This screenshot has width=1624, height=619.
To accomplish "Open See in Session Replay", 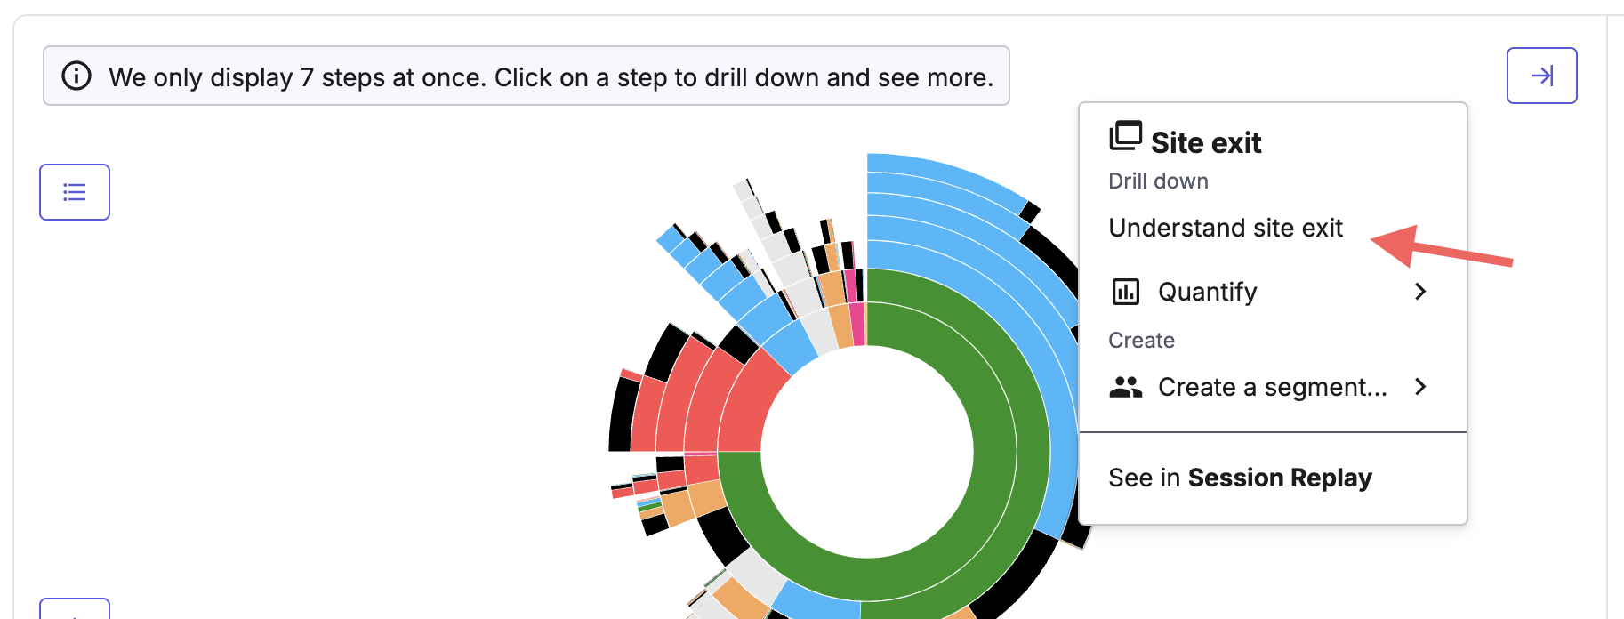I will pyautogui.click(x=1240, y=478).
